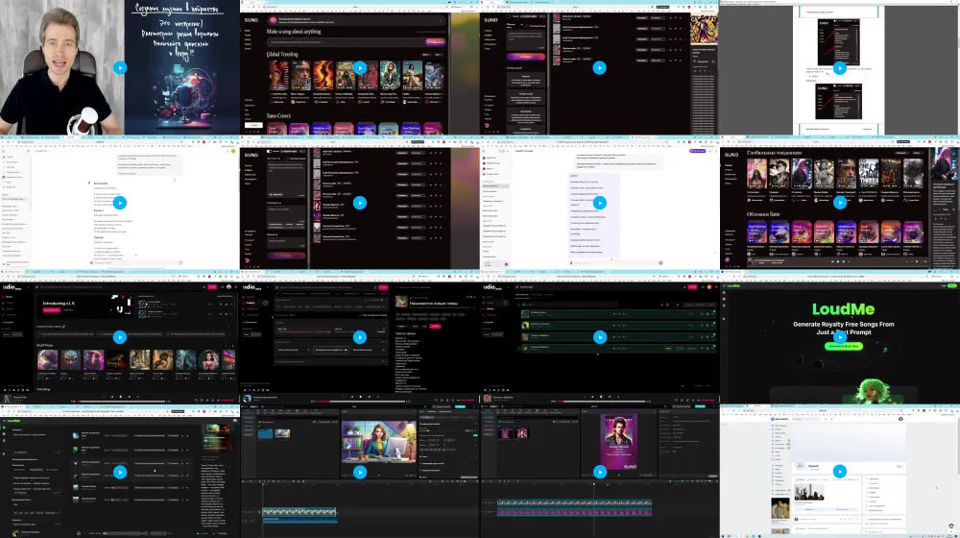Play the Suno video with colorful cartoon cover art
This screenshot has width=960, height=538.
(599, 67)
